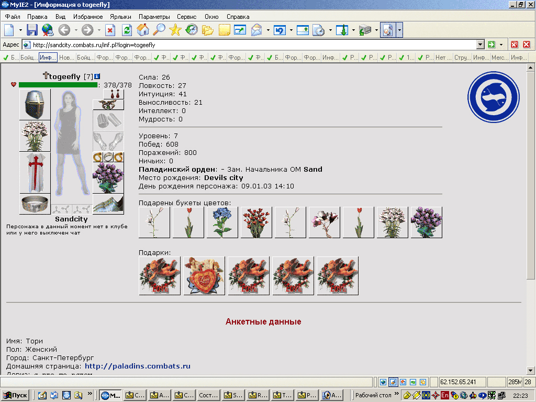Viewport: 536px width, 402px height.
Task: Open History with the clock icon
Action: [192, 30]
